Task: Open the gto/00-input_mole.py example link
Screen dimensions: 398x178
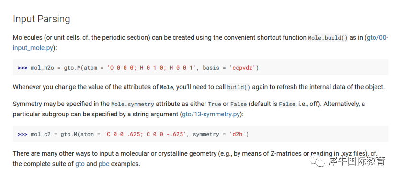Action: click(x=201, y=43)
